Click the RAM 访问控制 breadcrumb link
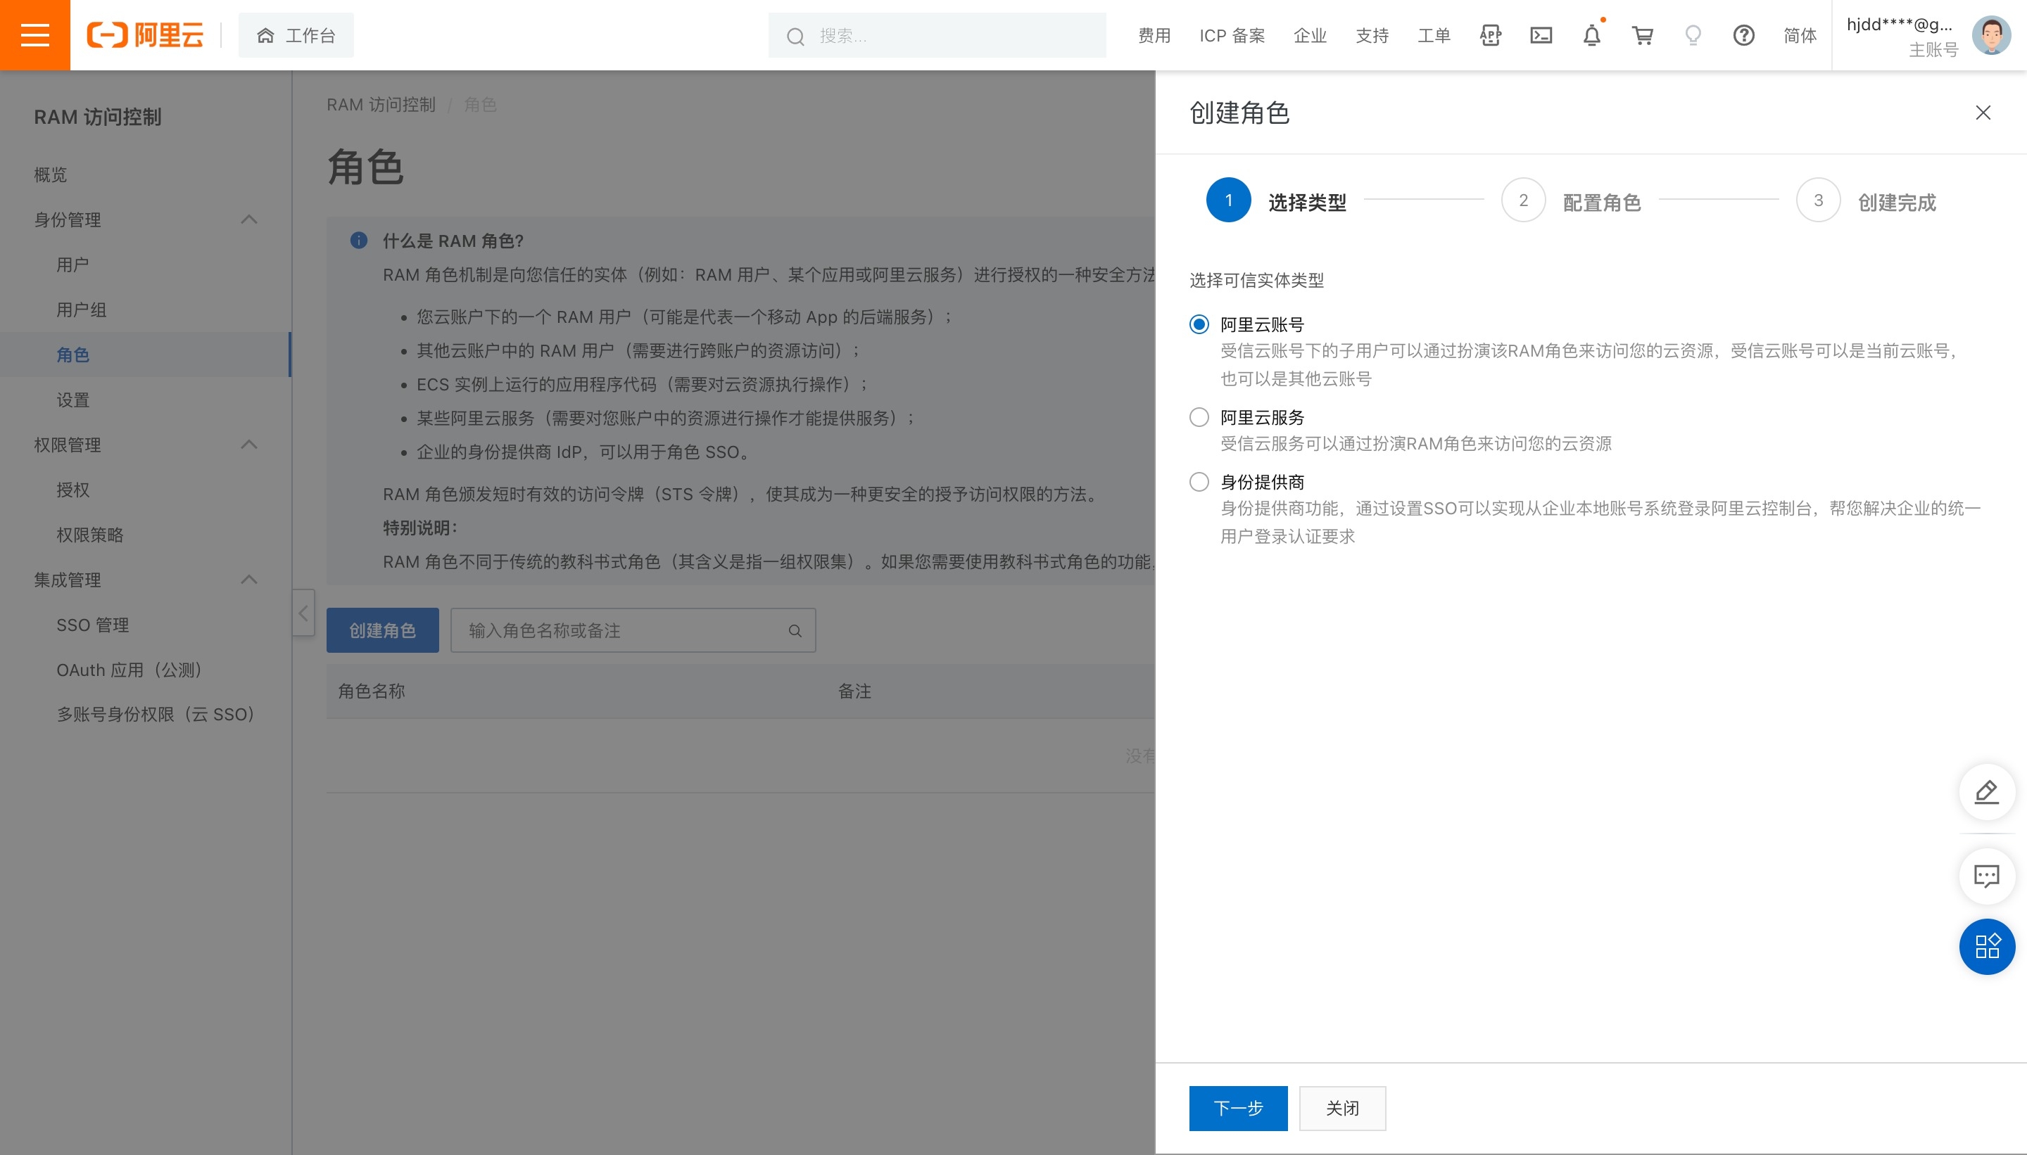Image resolution: width=2027 pixels, height=1155 pixels. point(381,104)
